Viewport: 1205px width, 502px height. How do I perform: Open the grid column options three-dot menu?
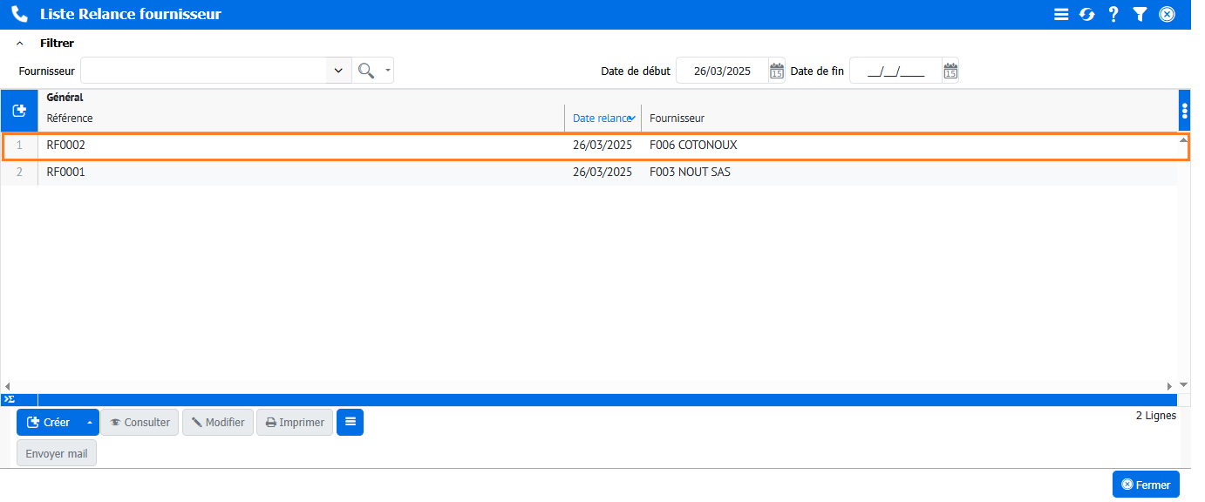click(1184, 111)
